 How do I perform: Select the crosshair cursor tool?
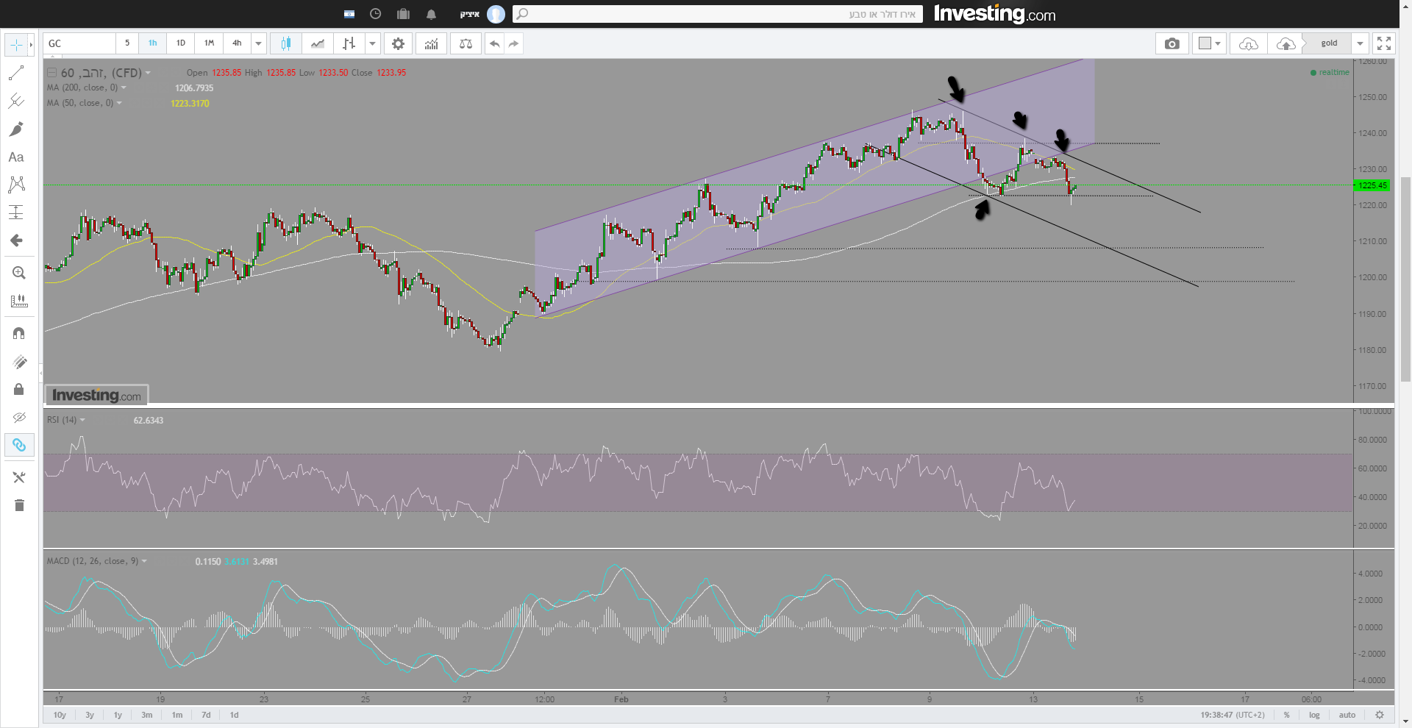16,45
